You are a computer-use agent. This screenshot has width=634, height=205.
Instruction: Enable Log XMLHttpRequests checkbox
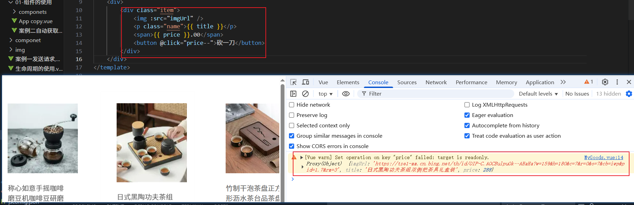point(467,105)
